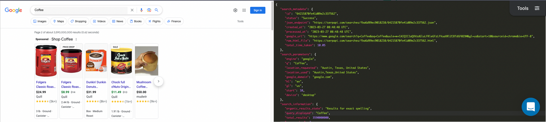Clear the Coffee search query
The image size is (546, 122).
132,10
